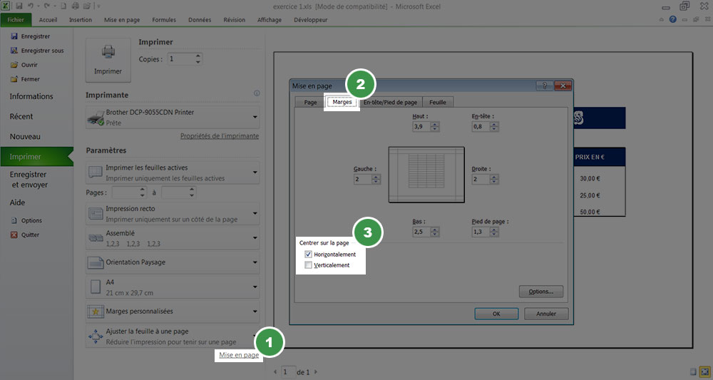Open the Mise en page ribbon tab
713x380 pixels.
click(x=122, y=20)
